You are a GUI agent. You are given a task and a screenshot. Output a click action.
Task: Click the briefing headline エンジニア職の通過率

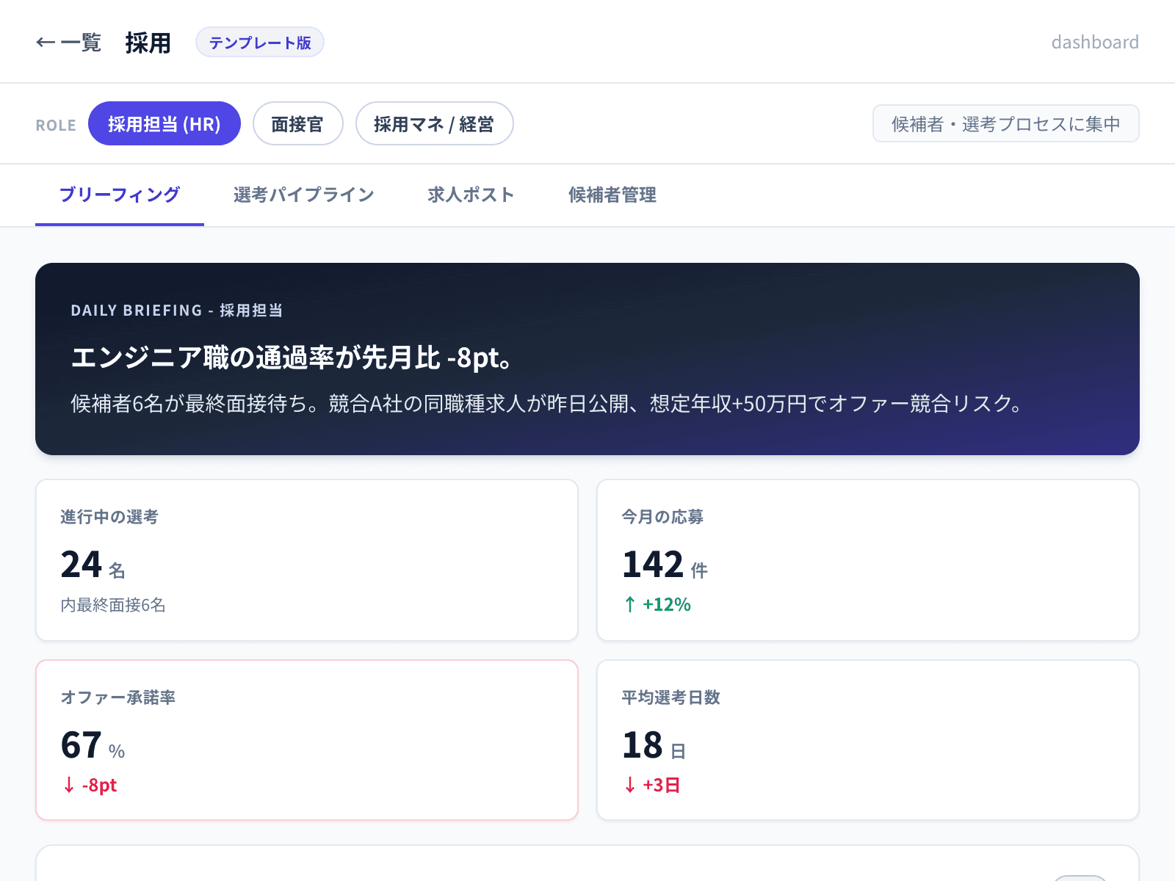tap(292, 358)
